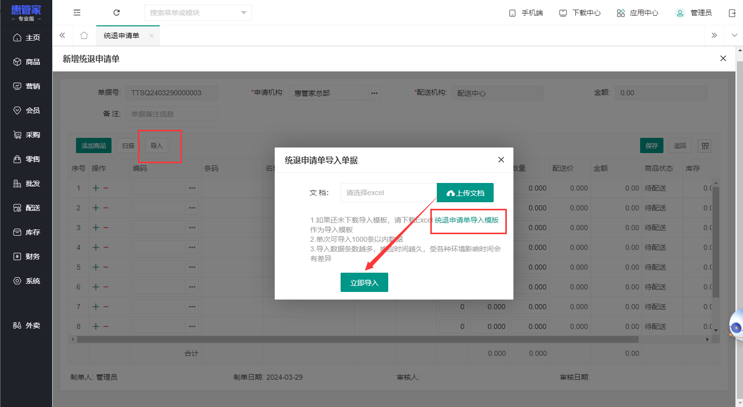Click the 申请机构 ellipsis picker button

tap(375, 93)
